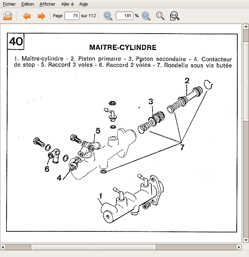Click the 'Piston primaire' legend text

pyautogui.click(x=100, y=59)
